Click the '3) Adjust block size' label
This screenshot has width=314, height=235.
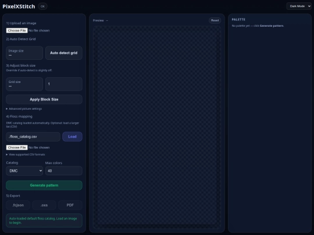coord(21,66)
